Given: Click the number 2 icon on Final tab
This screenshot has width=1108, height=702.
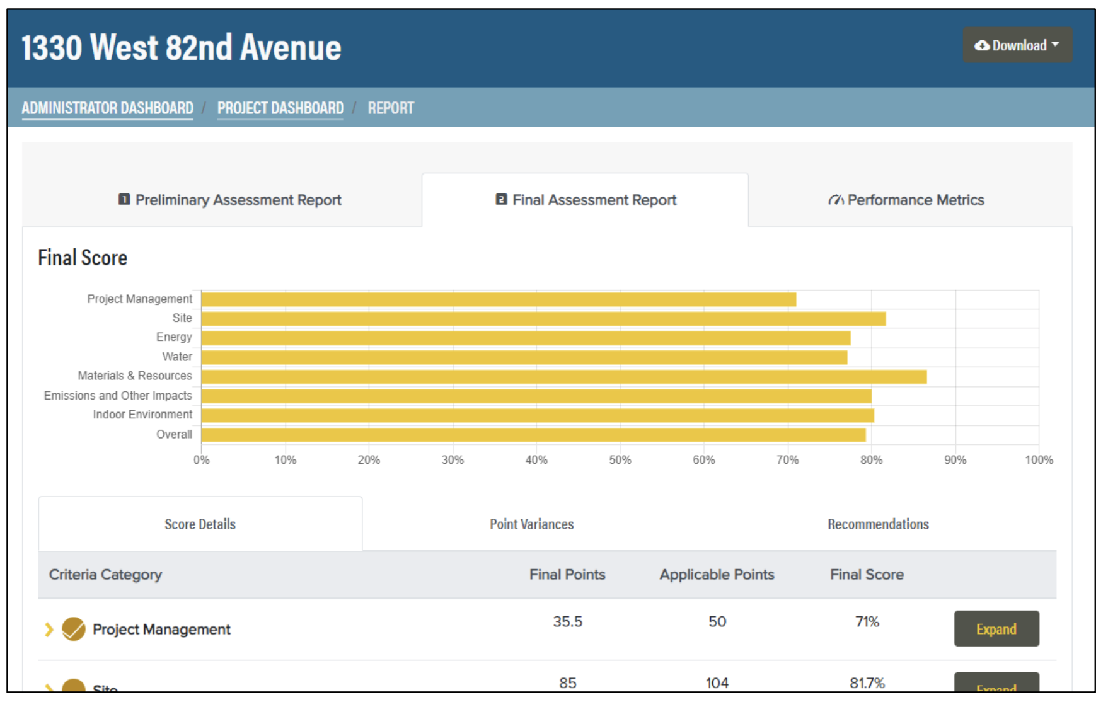Looking at the screenshot, I should click(x=501, y=200).
